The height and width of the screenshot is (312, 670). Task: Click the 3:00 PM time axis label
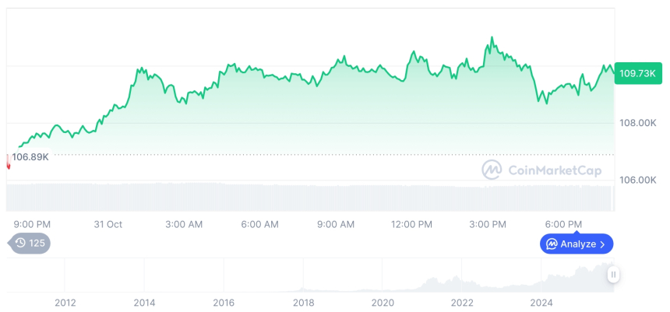(x=488, y=224)
